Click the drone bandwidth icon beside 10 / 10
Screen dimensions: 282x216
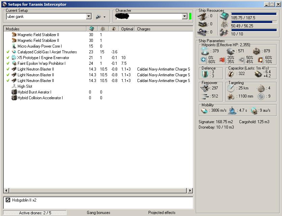click(224, 32)
